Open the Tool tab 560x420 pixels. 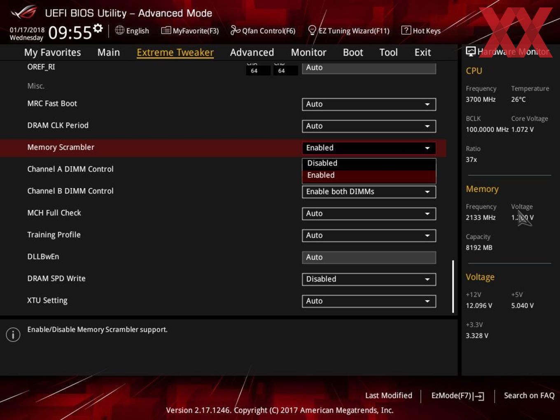(x=388, y=52)
